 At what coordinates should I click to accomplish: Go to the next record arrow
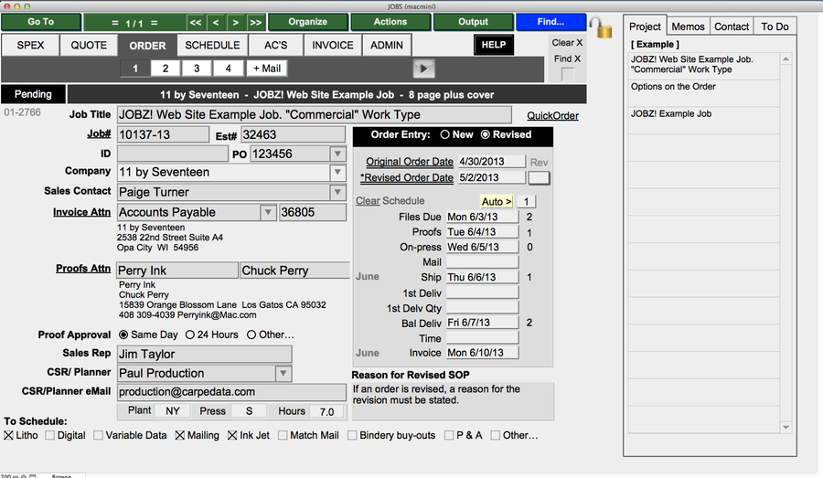pos(235,22)
